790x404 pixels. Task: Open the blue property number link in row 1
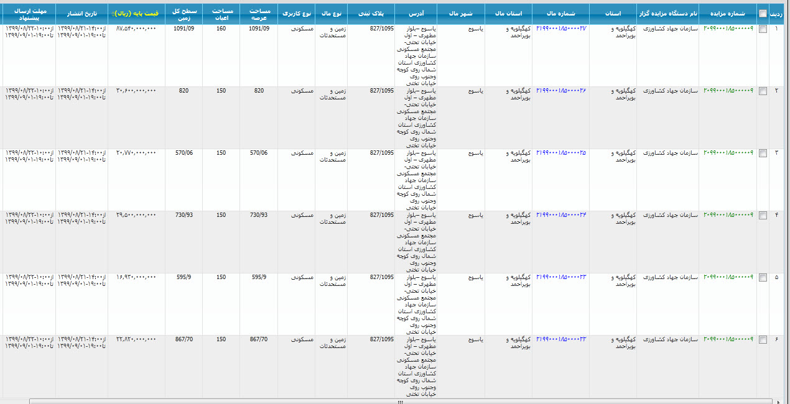[560, 29]
